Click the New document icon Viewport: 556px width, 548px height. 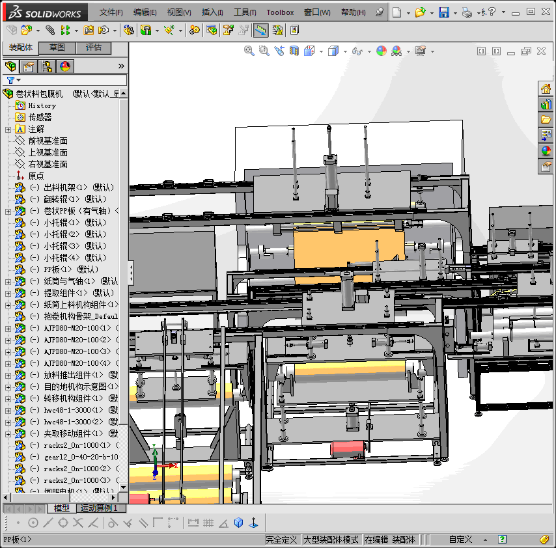398,12
